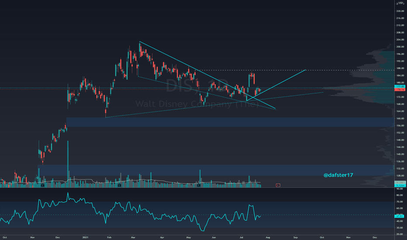Click the 2021 label on time axis
Image resolution: width=407 pixels, height=240 pixels.
click(86, 237)
